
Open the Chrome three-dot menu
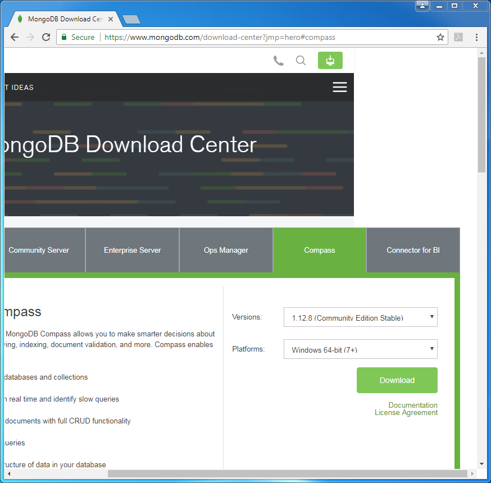476,37
